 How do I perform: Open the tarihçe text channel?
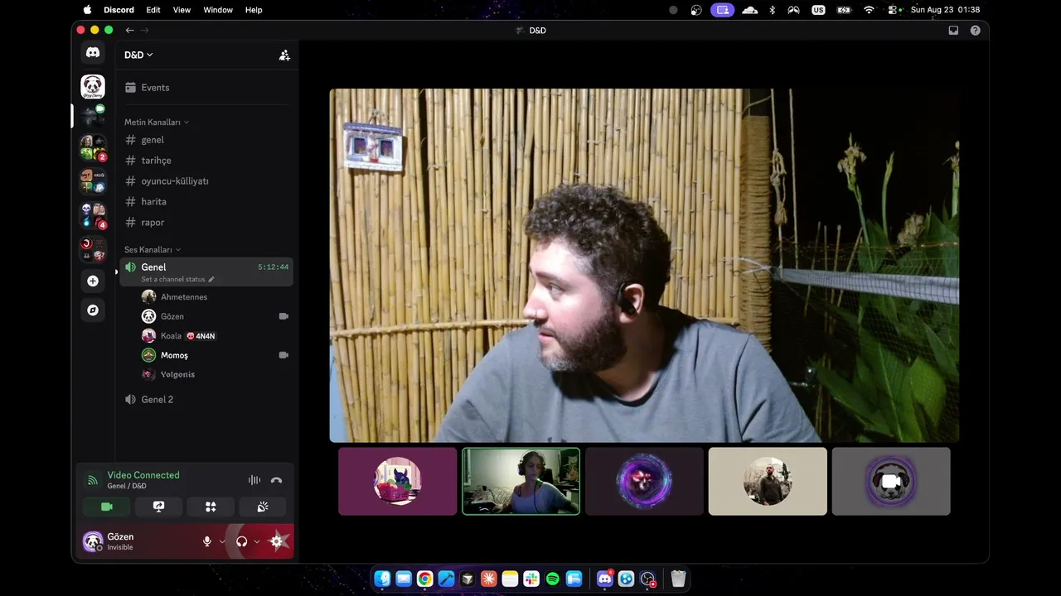pyautogui.click(x=207, y=161)
